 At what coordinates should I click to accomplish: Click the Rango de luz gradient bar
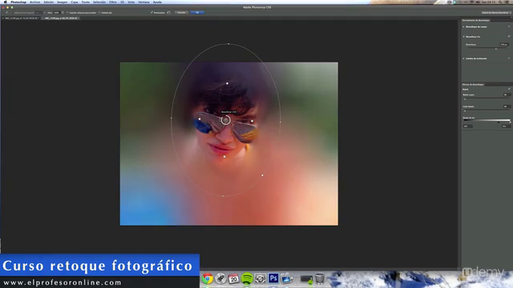(x=487, y=121)
